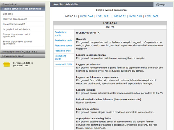Select the LIVELLO A1 level tab
The image size is (174, 130).
70,16
